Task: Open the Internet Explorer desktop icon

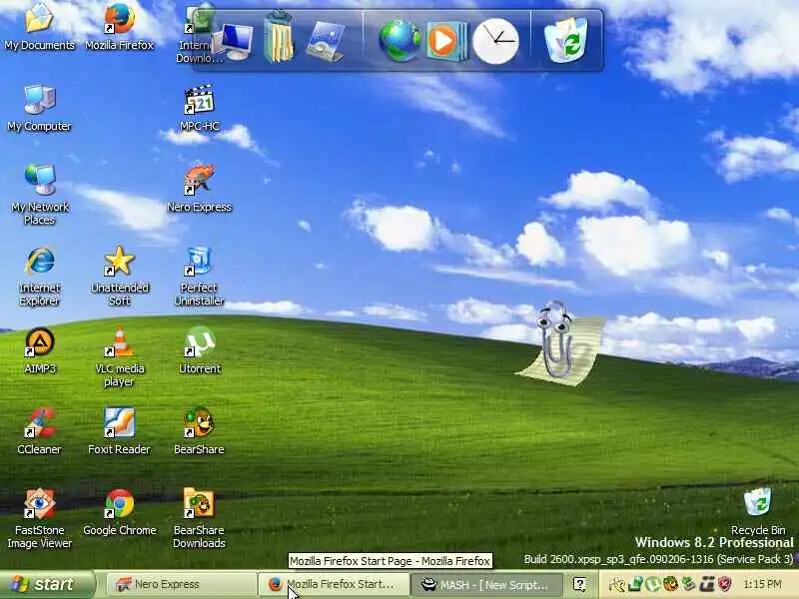Action: click(x=39, y=277)
